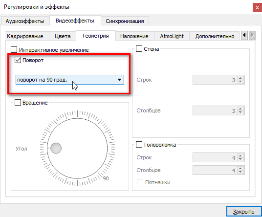Enable the Вращение checkbox

(x=18, y=103)
